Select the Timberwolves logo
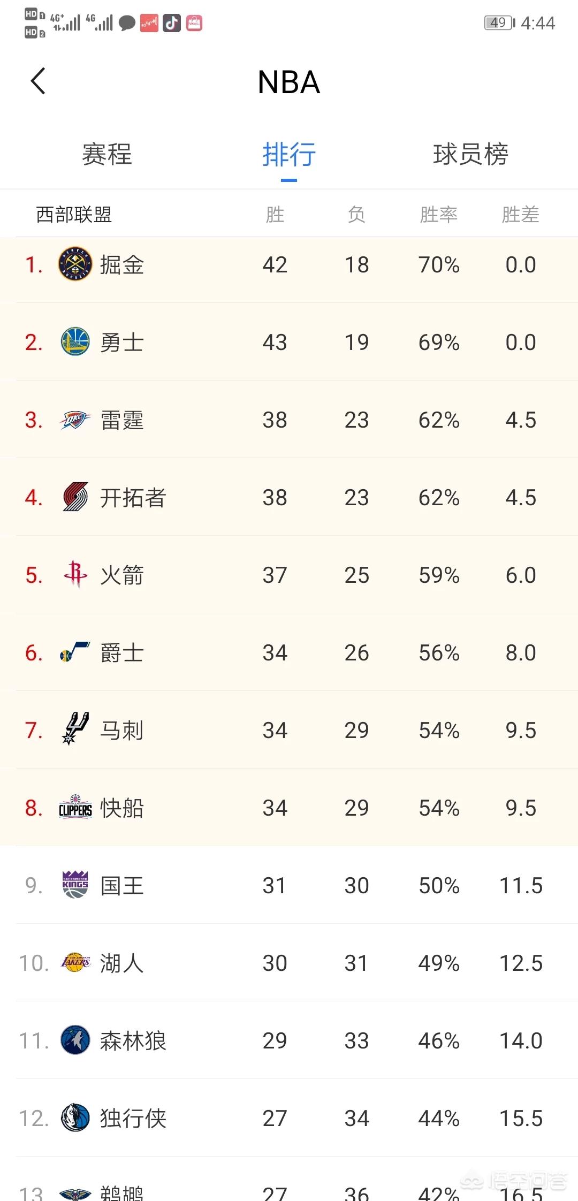This screenshot has width=578, height=1201. [75, 1040]
